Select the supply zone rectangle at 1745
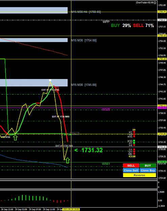This screenshot has height=211, width=167. (34, 83)
